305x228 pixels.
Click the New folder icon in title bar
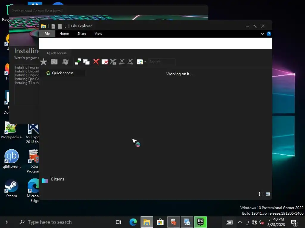coord(60,26)
